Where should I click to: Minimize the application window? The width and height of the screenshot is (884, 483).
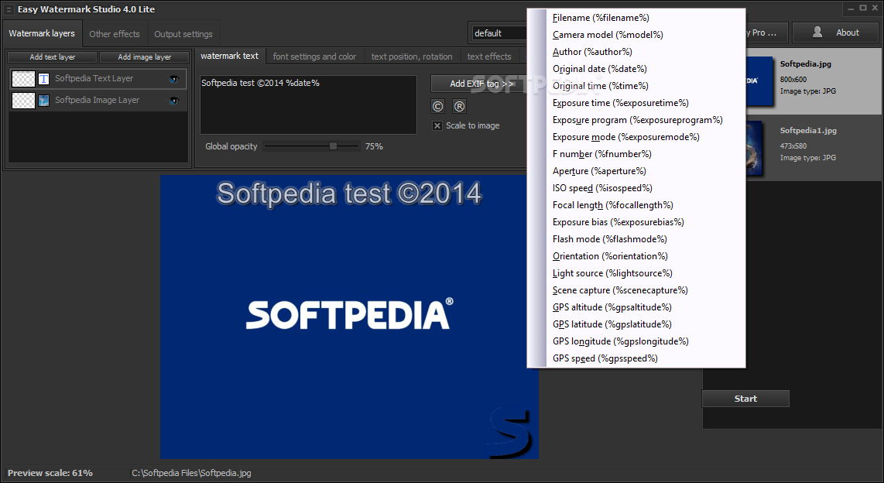point(851,9)
